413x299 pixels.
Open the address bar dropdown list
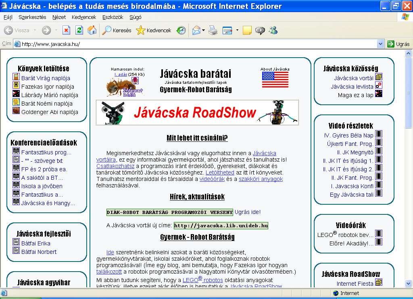(380, 44)
